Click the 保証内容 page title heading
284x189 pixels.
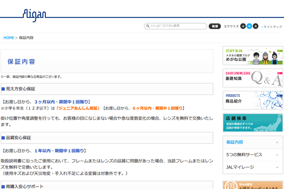(x=21, y=62)
